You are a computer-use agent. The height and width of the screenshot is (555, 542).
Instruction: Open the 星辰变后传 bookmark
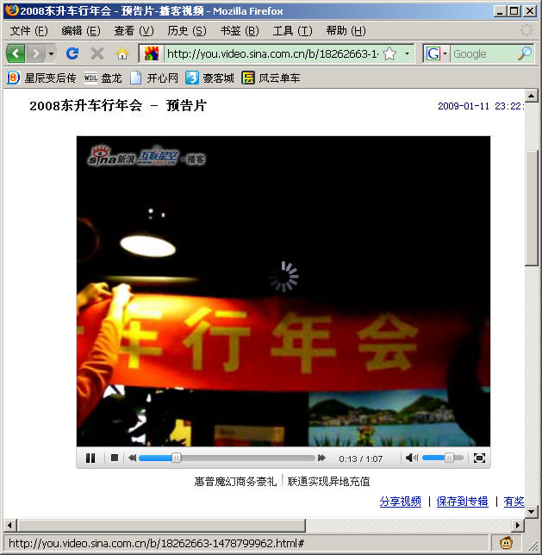click(41, 78)
